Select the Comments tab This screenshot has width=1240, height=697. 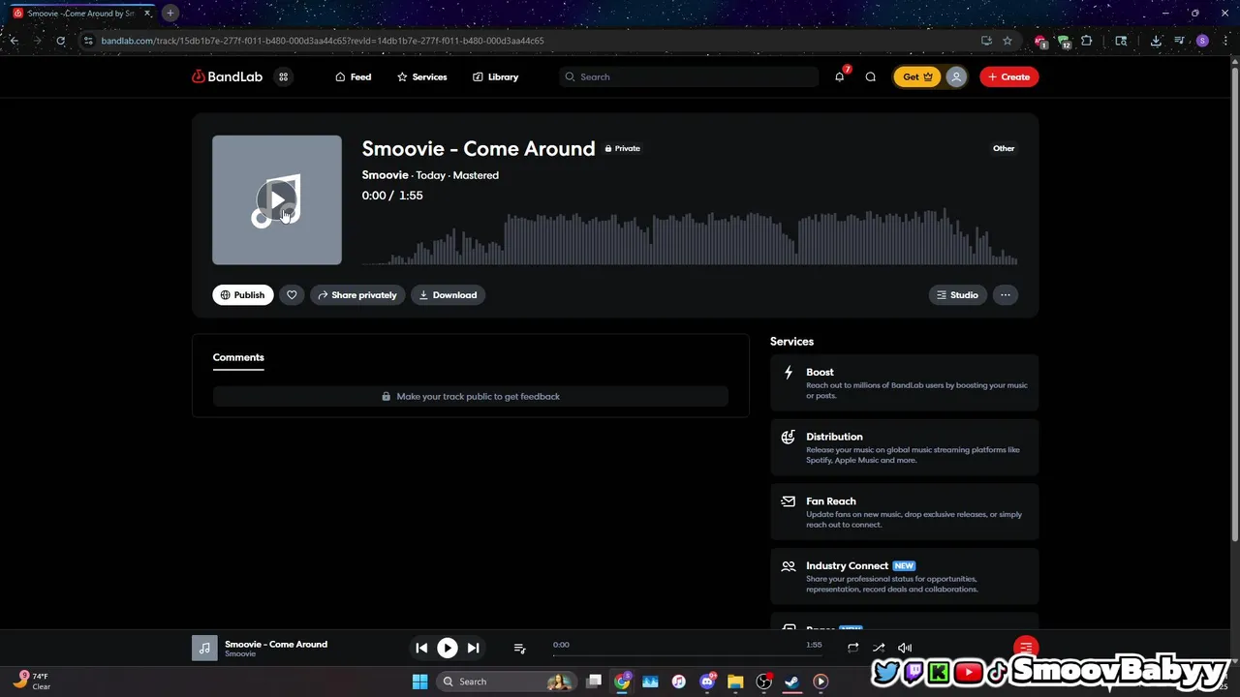[x=238, y=357]
